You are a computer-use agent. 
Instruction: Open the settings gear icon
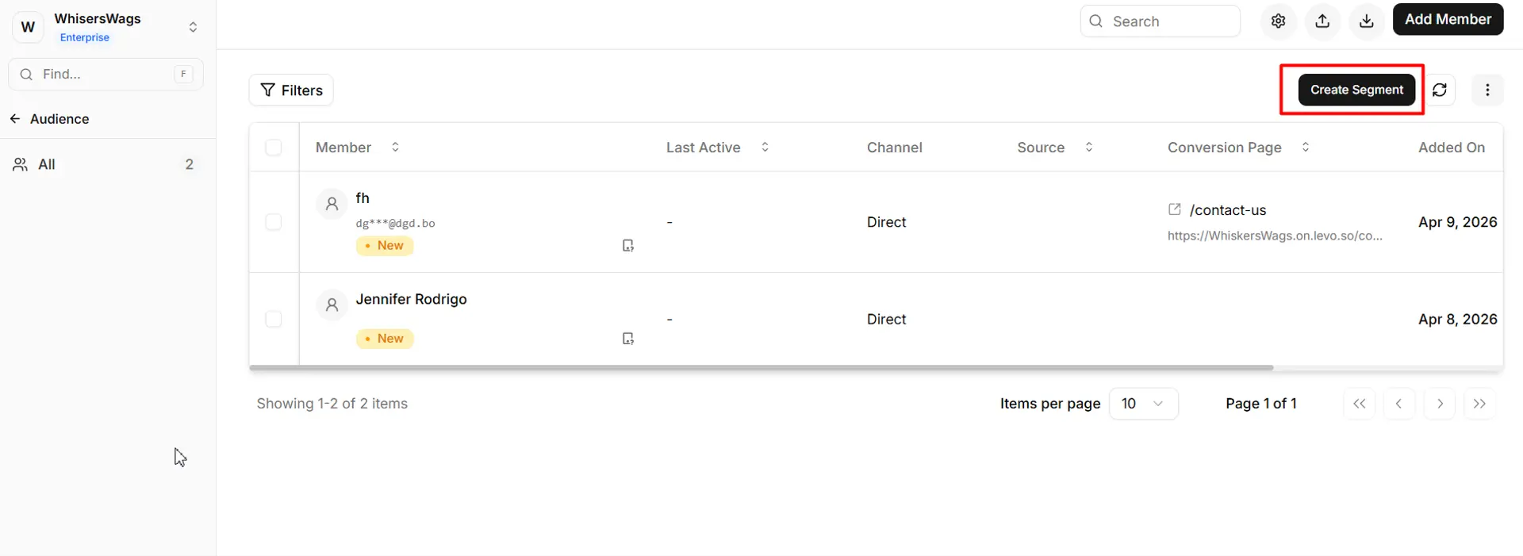(x=1278, y=21)
